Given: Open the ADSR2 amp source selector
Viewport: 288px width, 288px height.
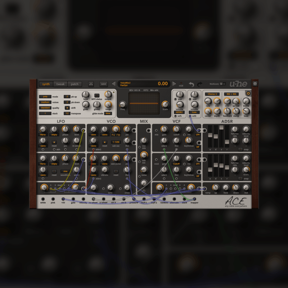Looking at the screenshot, I should coord(179,112).
